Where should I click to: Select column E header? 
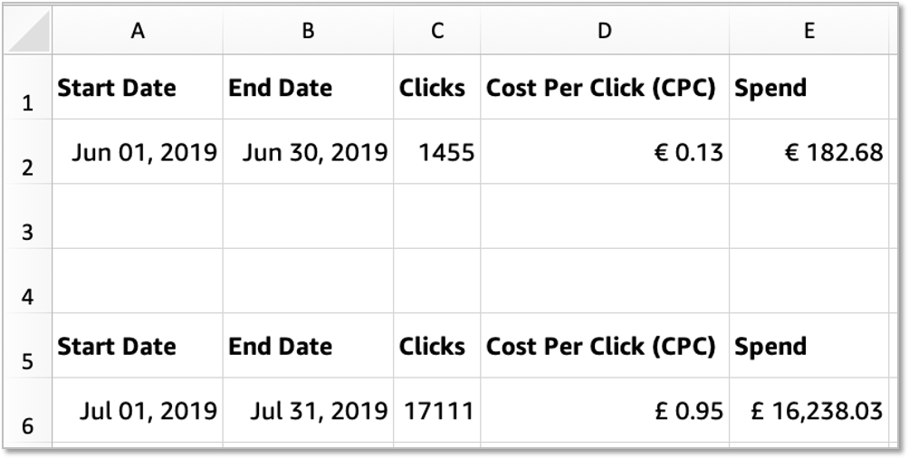809,31
